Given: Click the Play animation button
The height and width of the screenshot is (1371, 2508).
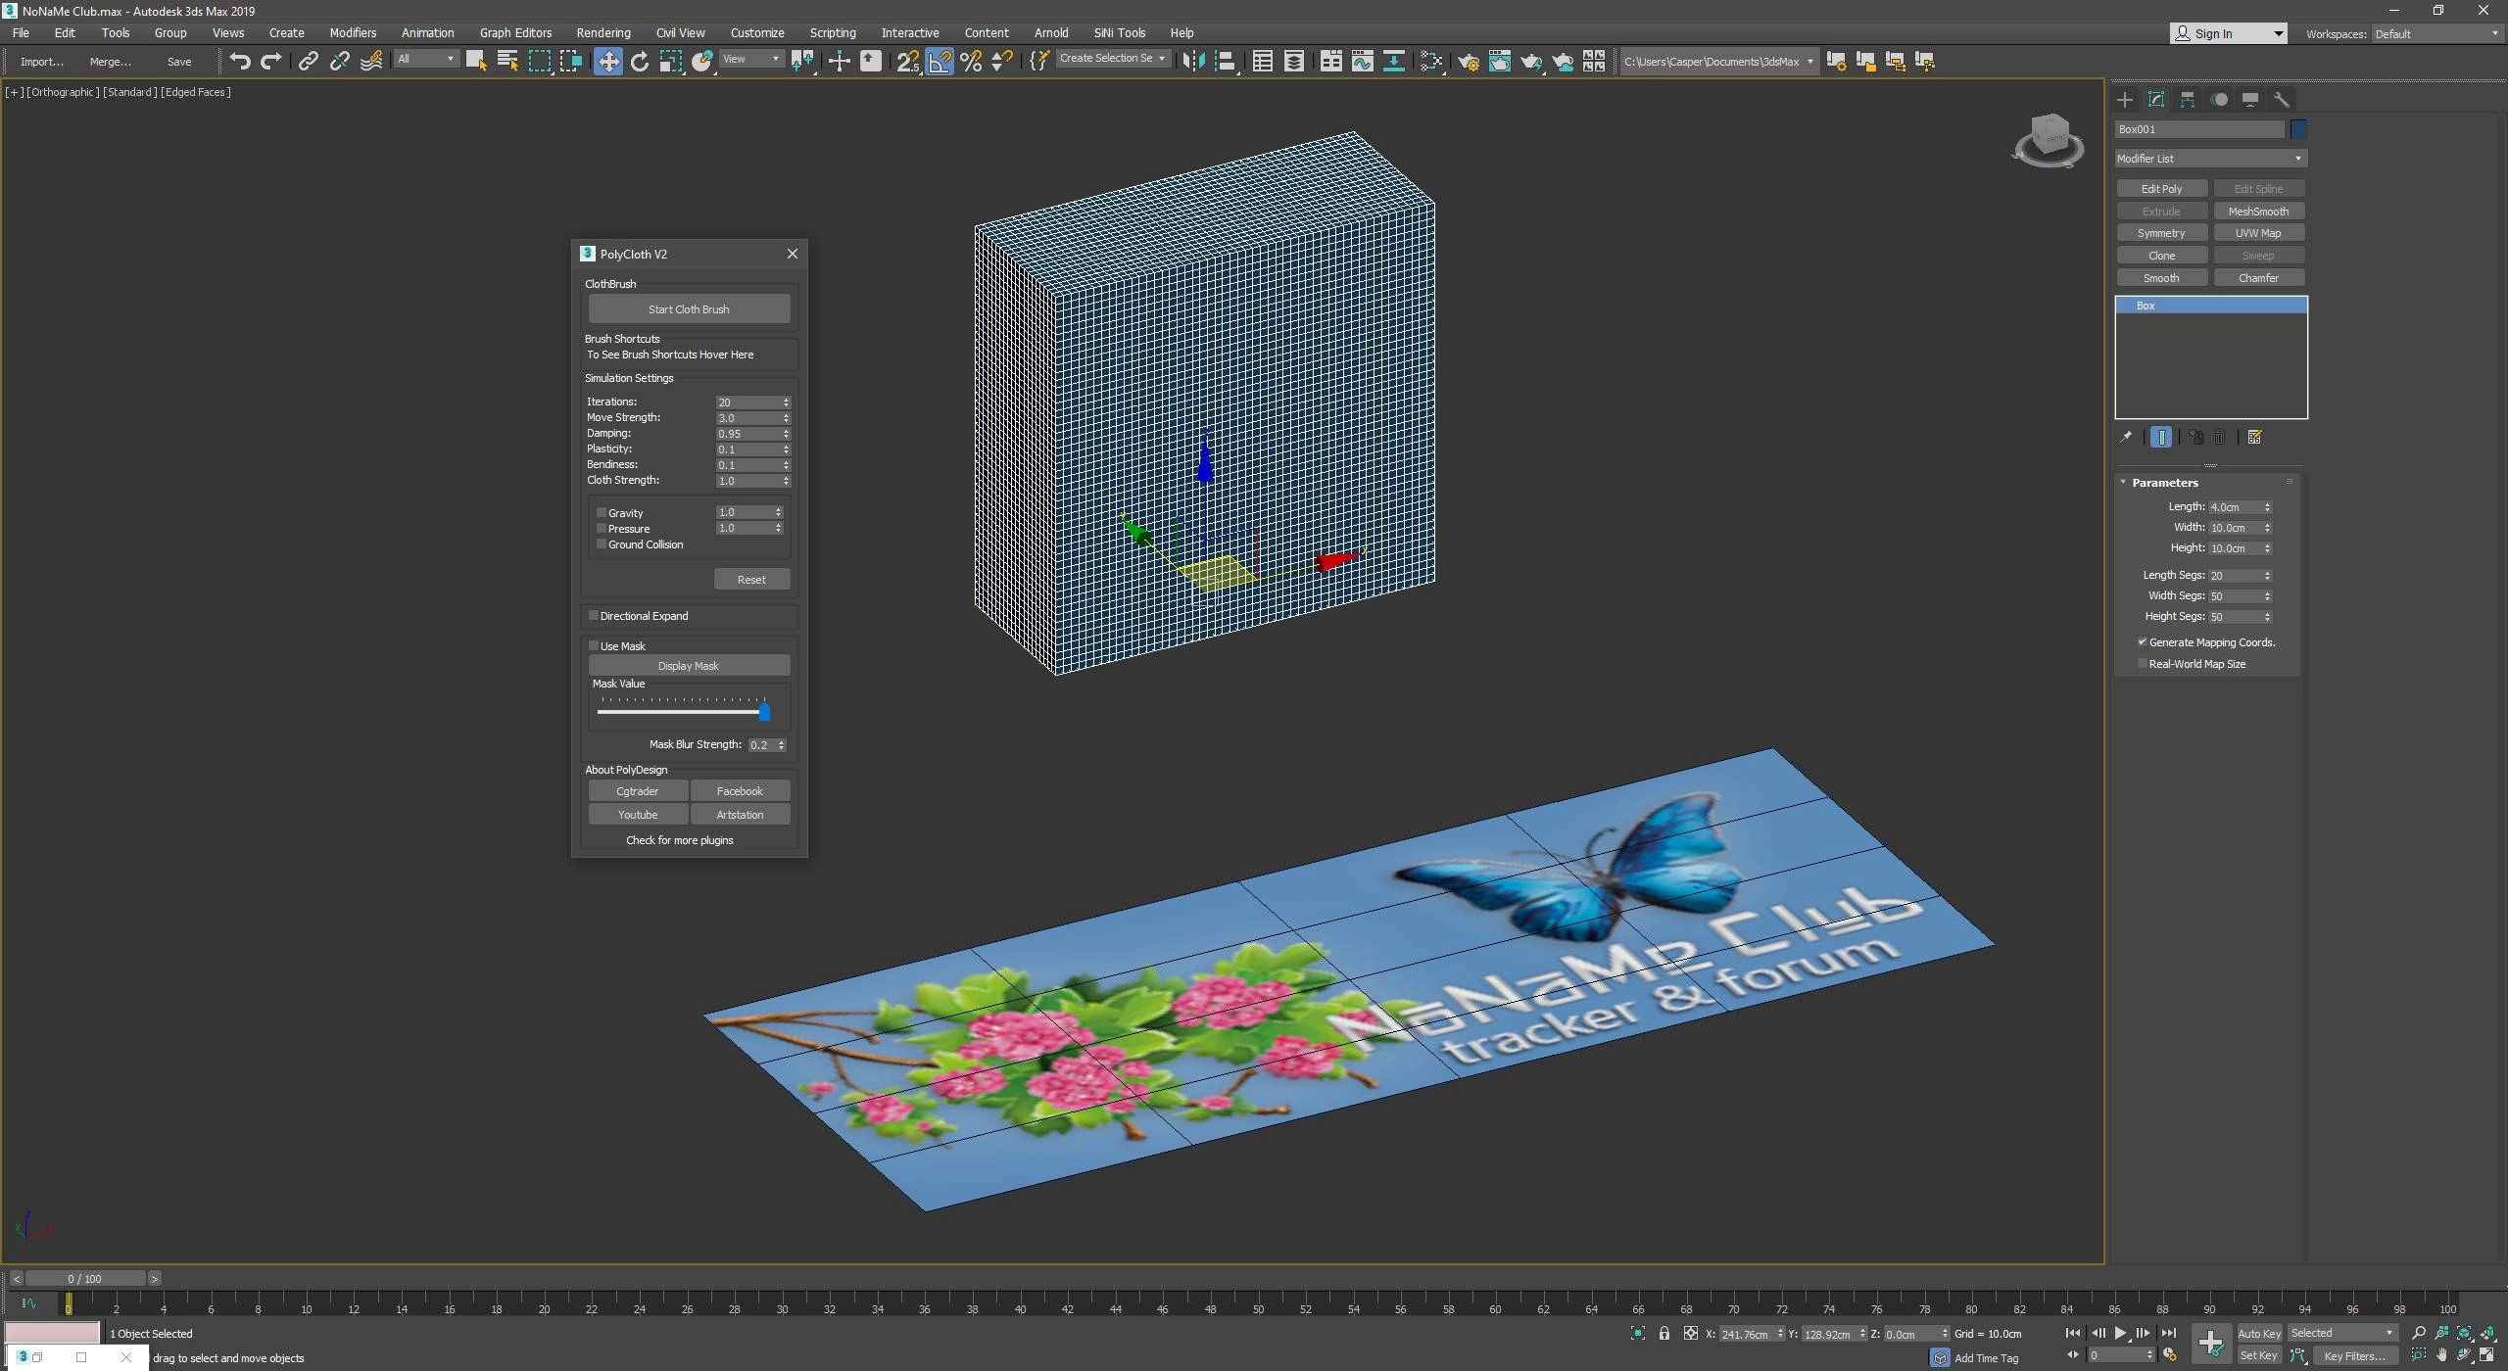Looking at the screenshot, I should 2120,1333.
